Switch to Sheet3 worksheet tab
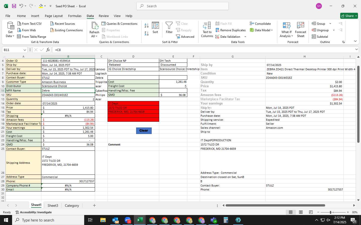 53,205
